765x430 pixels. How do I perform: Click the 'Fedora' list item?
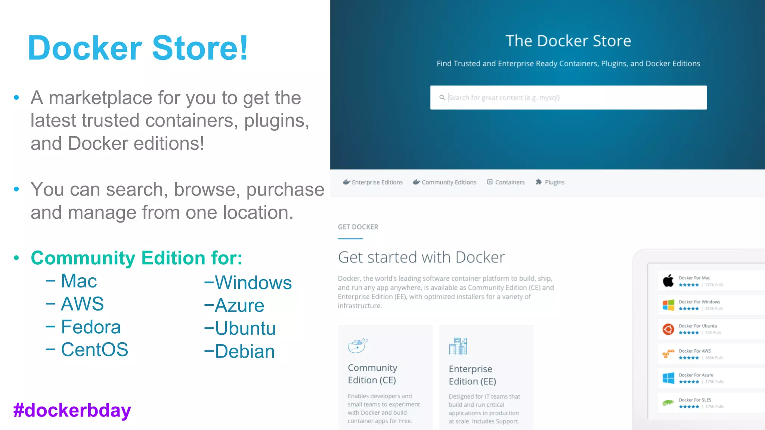click(91, 327)
